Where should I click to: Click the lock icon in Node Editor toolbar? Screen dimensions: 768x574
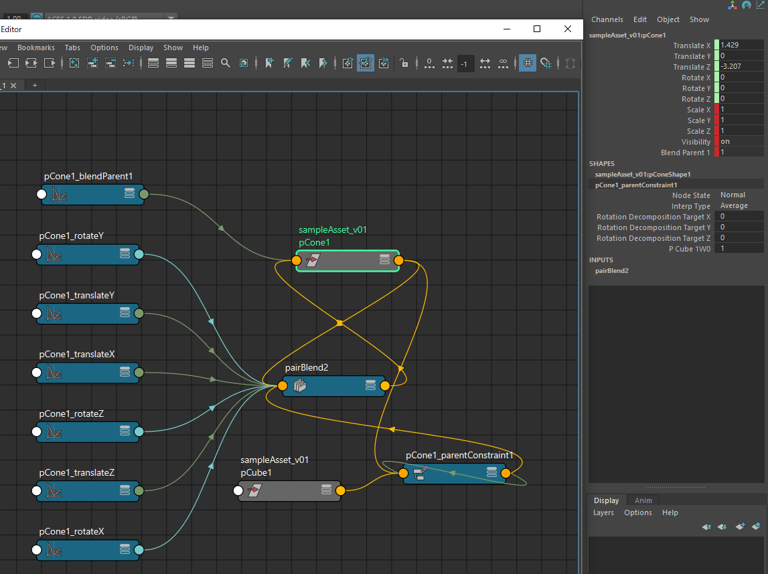click(404, 63)
